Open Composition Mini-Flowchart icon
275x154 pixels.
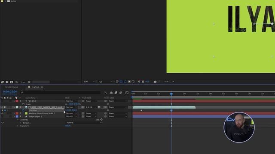tap(105, 93)
